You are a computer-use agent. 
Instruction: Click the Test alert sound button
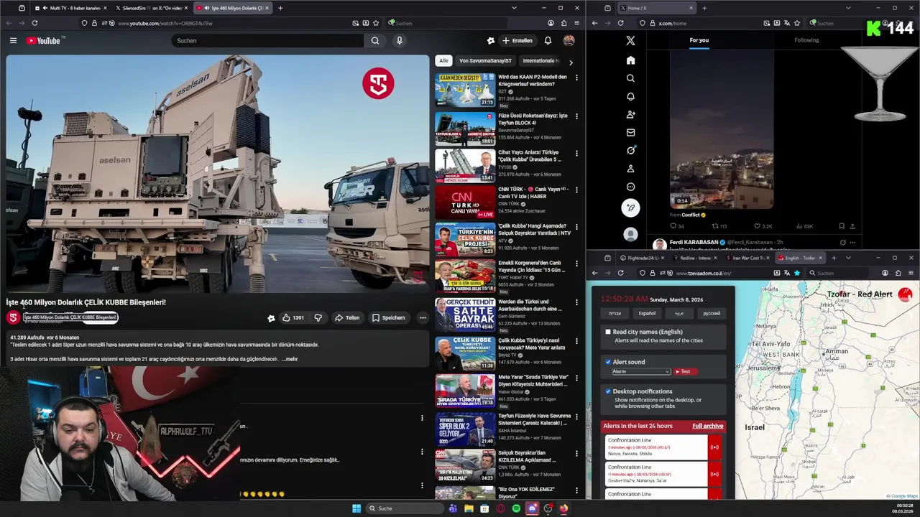pos(685,371)
